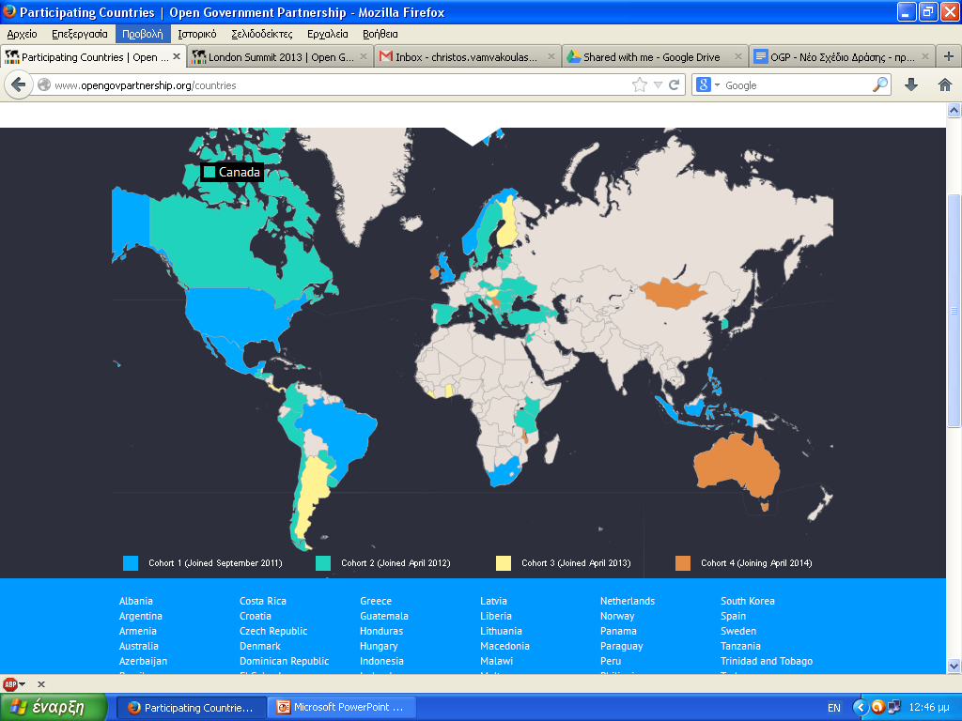
Task: Click Mongolia on the world map
Action: [x=674, y=293]
